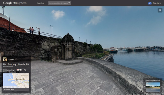Screen dimensions: 164x95
Task: Expand the I-explore dropdown menu
Action: pos(41,3)
